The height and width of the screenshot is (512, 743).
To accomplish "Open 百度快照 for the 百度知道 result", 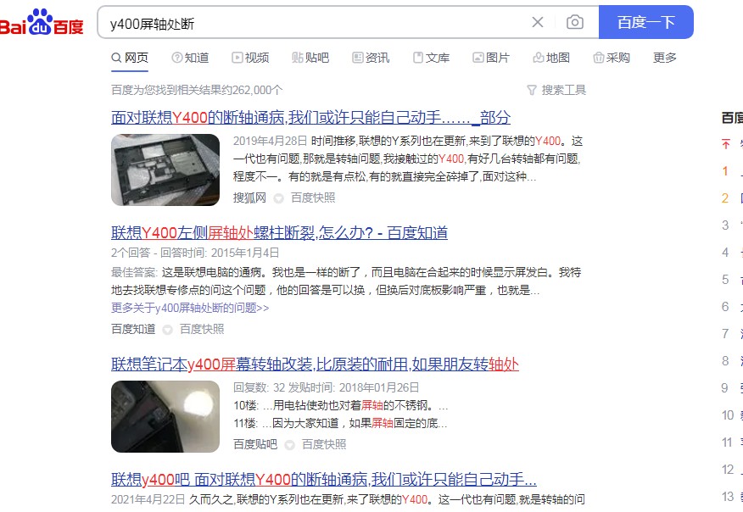I will (202, 329).
